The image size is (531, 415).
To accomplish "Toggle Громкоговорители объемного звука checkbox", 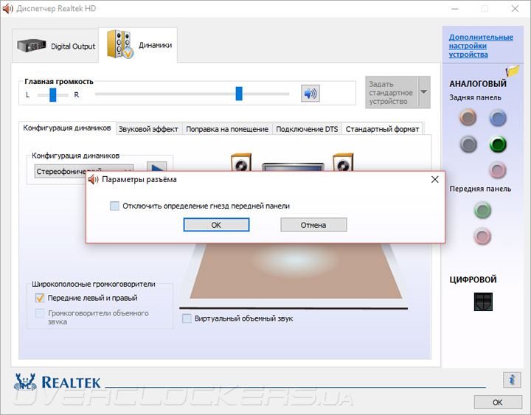I will click(40, 313).
